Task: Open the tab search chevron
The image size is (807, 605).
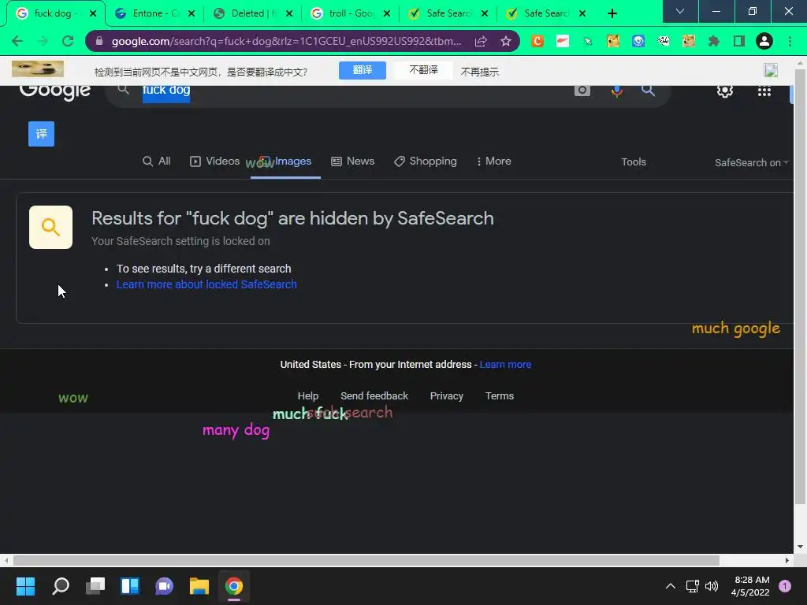Action: (x=680, y=11)
